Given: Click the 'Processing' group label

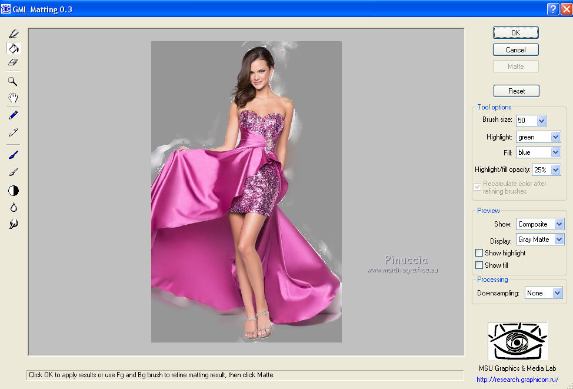Looking at the screenshot, I should (492, 280).
